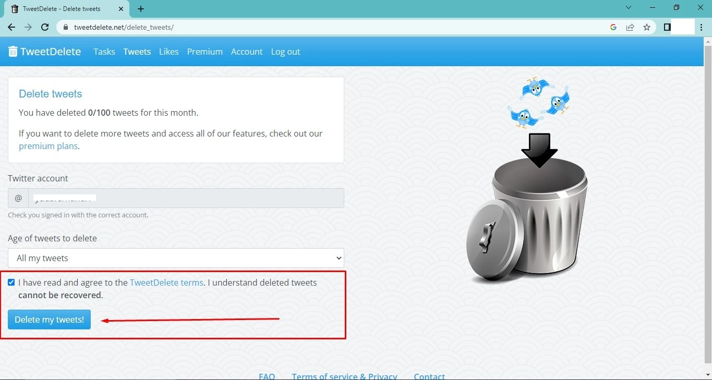Toggle the browser side panel icon

667,27
